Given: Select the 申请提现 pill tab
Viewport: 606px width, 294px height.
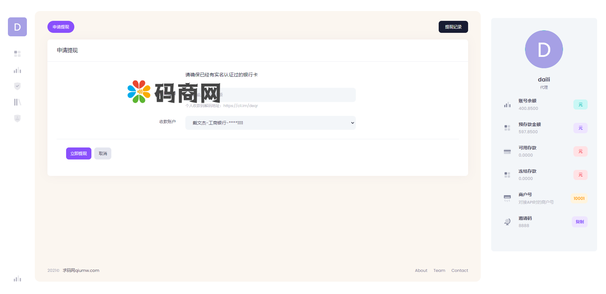Looking at the screenshot, I should coord(61,27).
